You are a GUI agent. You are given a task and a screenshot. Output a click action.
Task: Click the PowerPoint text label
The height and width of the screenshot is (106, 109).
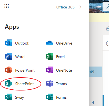tap(25, 70)
